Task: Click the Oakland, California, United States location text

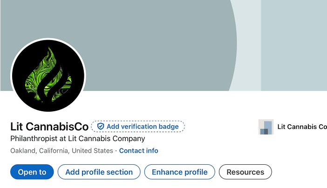Action: 61,151
